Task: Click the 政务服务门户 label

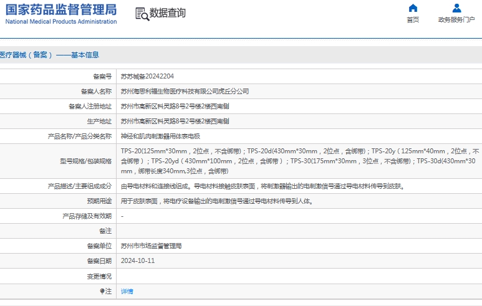Action: 456,20
